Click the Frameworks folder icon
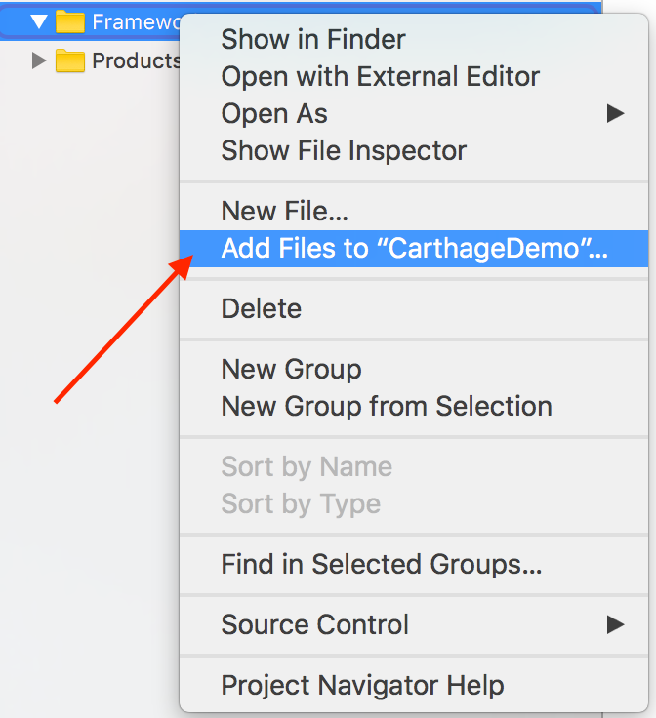The image size is (656, 718). 70,21
